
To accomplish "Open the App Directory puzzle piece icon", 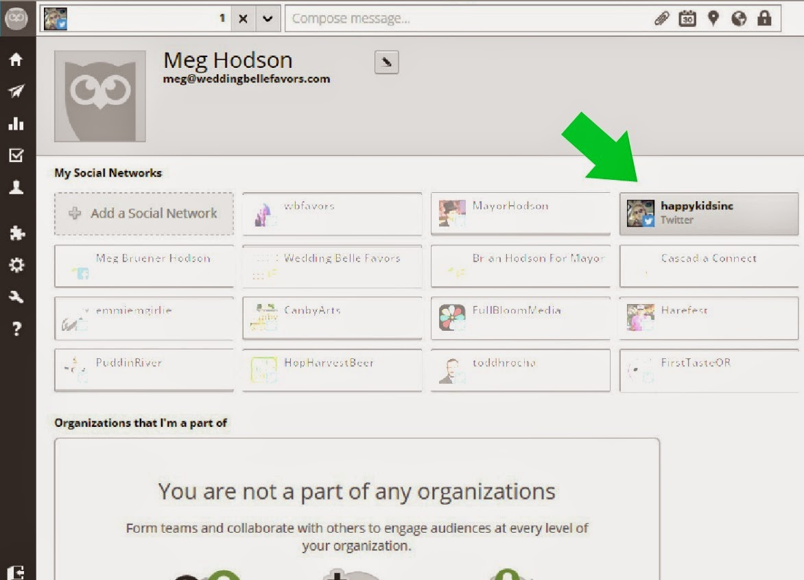I will pyautogui.click(x=17, y=233).
